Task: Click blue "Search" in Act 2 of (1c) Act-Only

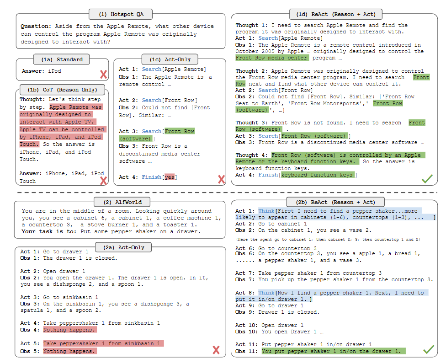Action: pyautogui.click(x=152, y=100)
